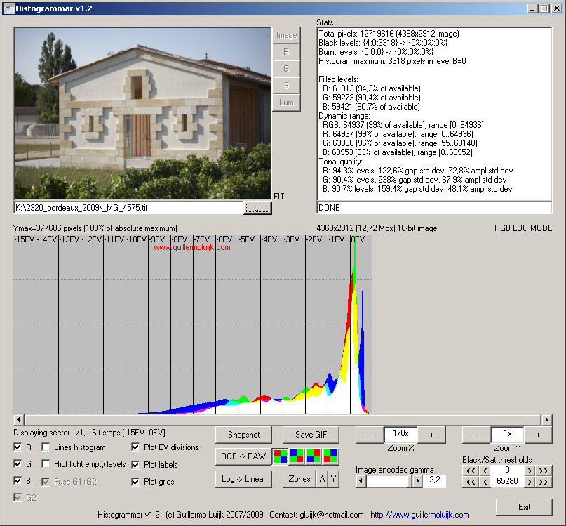
Task: Click the gamma value field 2,2
Action: [x=435, y=480]
